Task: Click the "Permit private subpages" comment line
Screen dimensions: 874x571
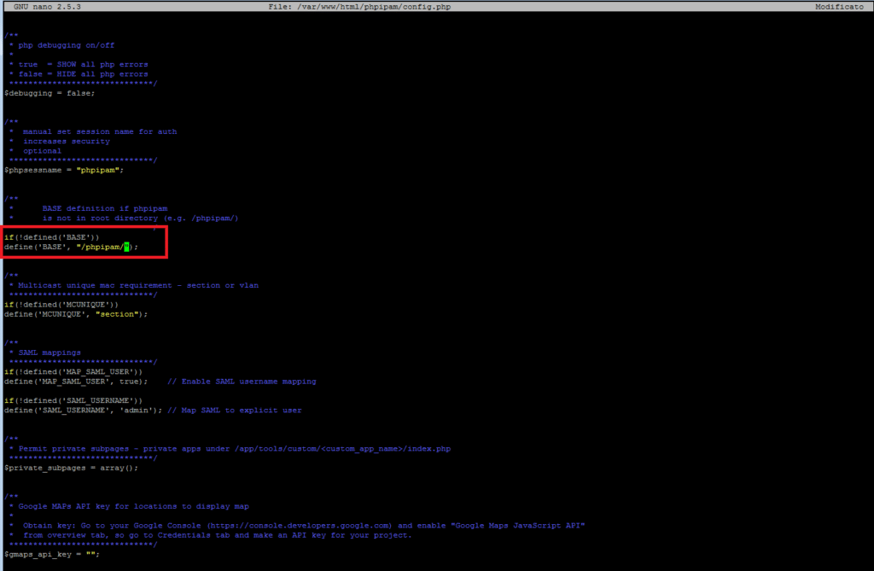Action: (234, 449)
